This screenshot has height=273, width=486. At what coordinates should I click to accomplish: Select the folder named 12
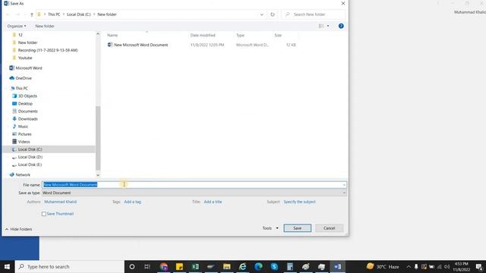21,35
